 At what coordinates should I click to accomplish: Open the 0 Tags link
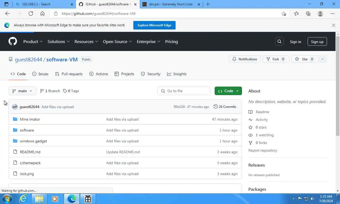71,91
